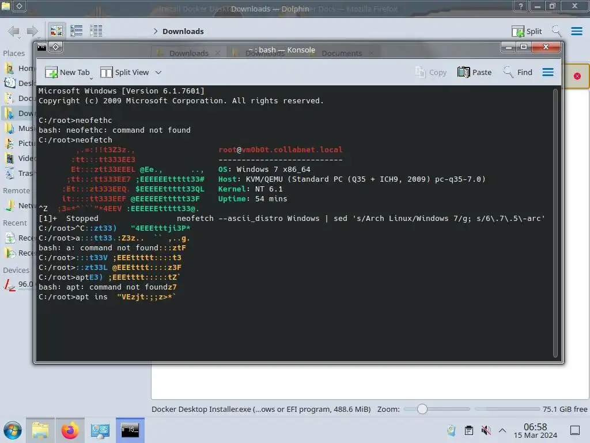Click Dolphin window pin icon in title bar

pos(20,6)
